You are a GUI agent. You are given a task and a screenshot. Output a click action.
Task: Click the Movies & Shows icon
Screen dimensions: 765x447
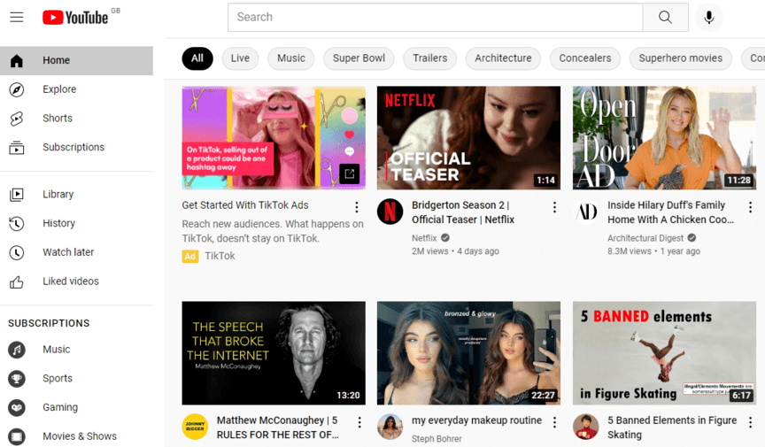pyautogui.click(x=17, y=435)
